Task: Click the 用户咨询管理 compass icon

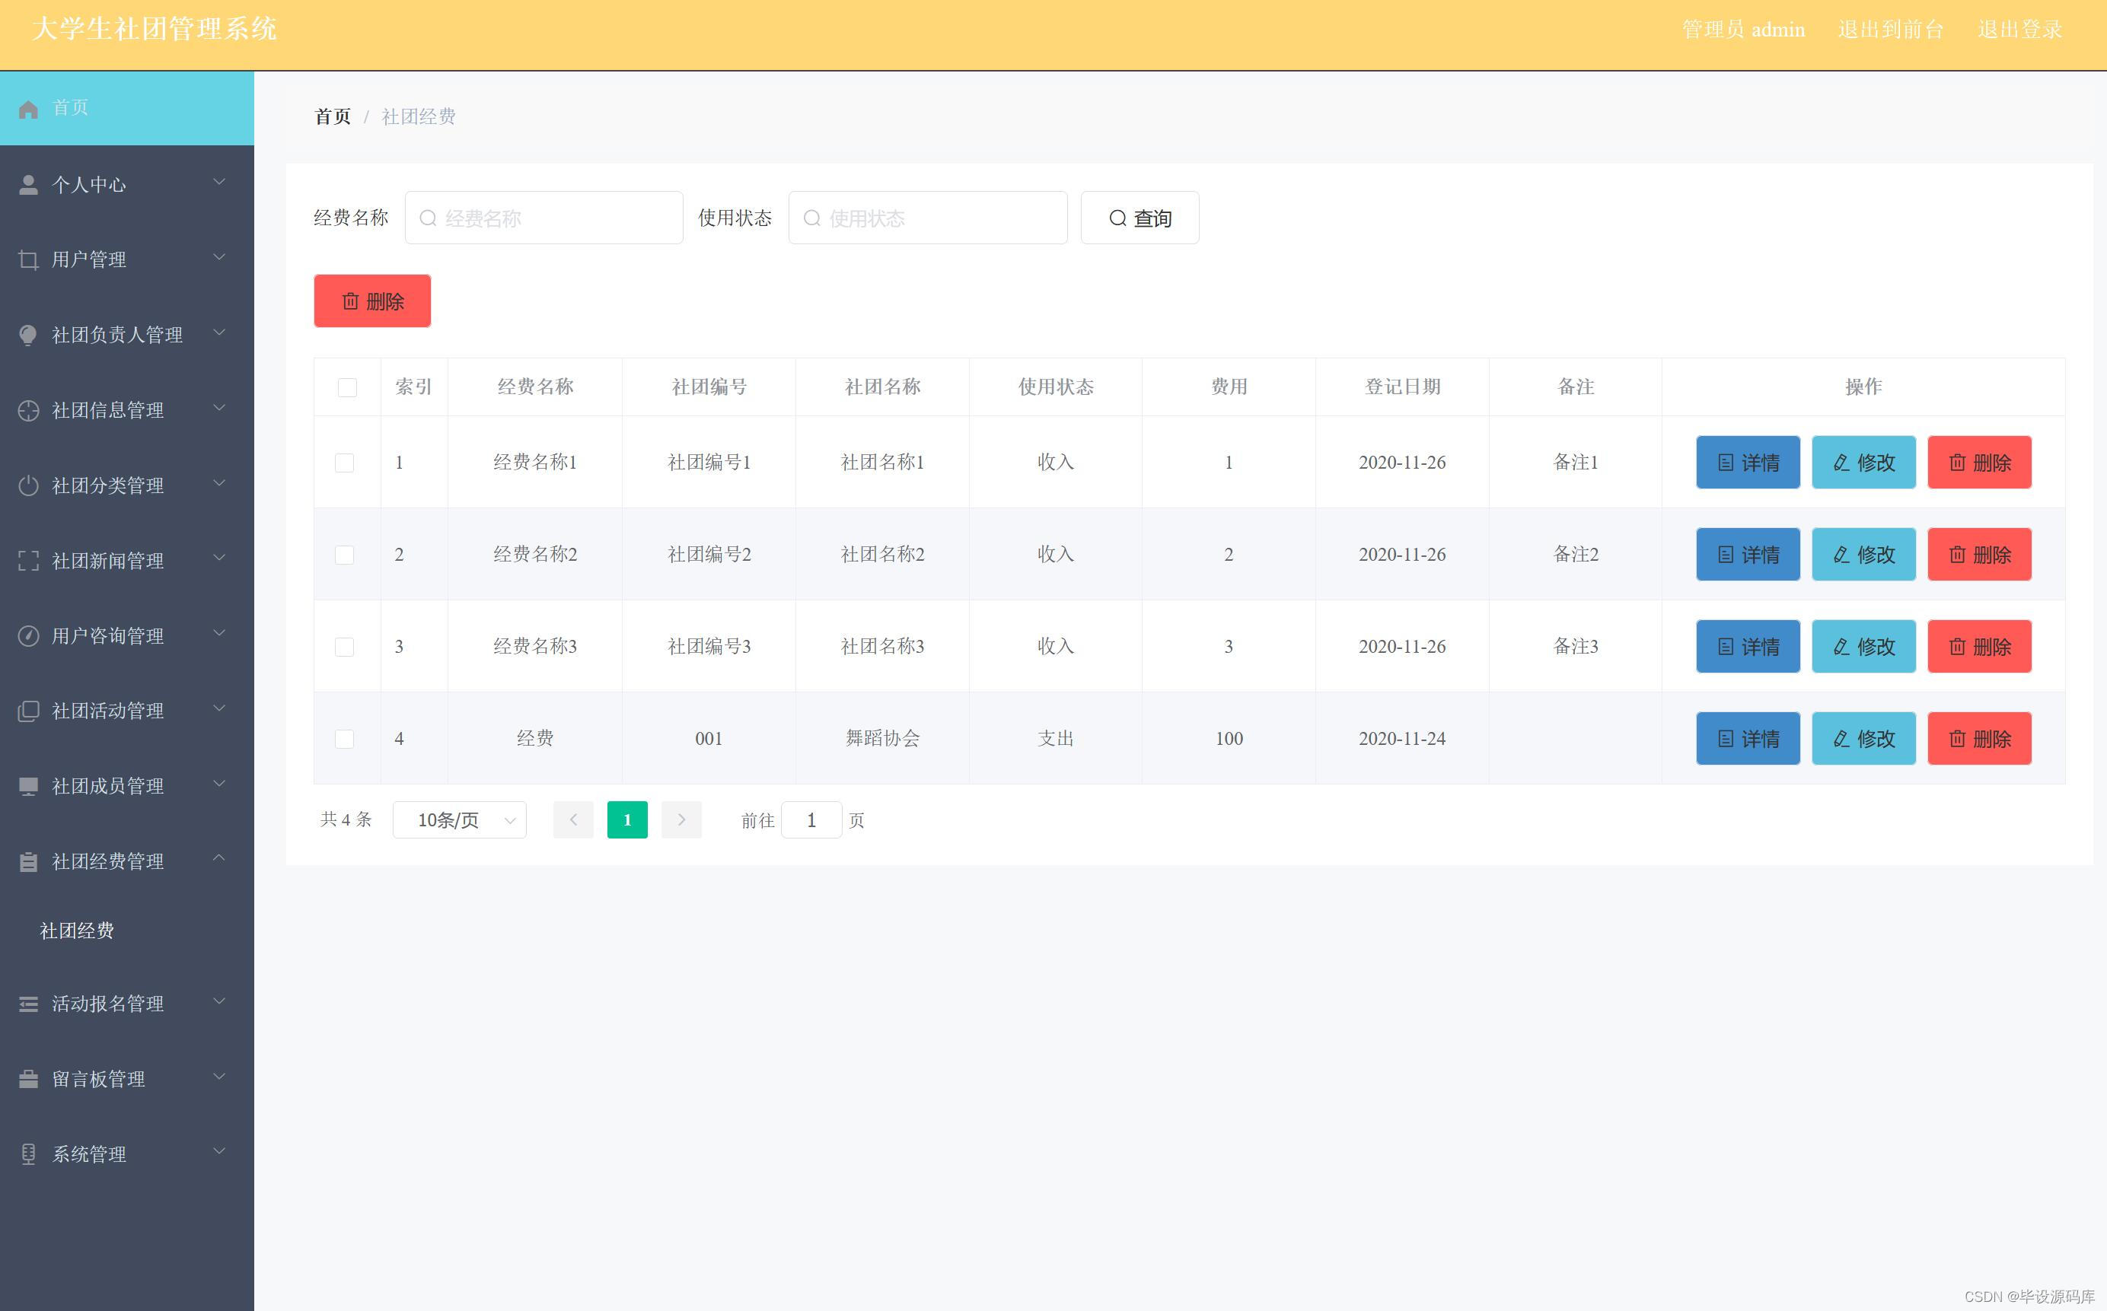Action: [29, 635]
